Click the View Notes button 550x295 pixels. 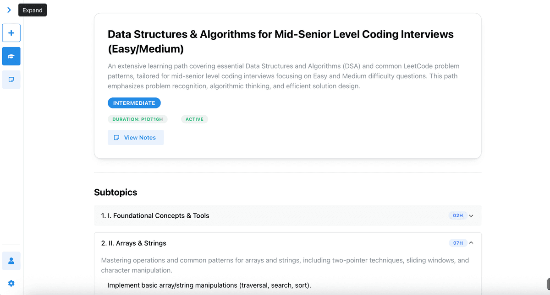point(136,138)
